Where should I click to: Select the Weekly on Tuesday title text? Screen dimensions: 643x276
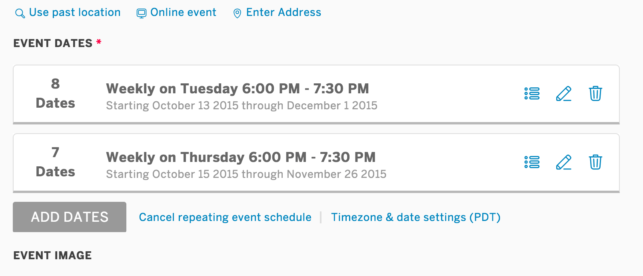coord(238,89)
